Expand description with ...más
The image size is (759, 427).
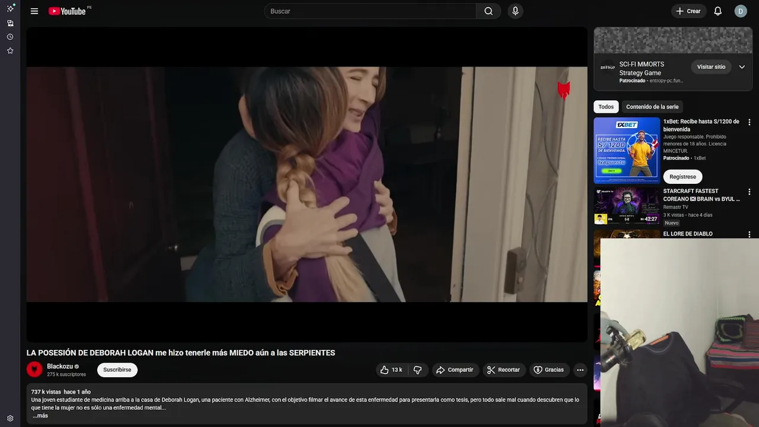[40, 416]
